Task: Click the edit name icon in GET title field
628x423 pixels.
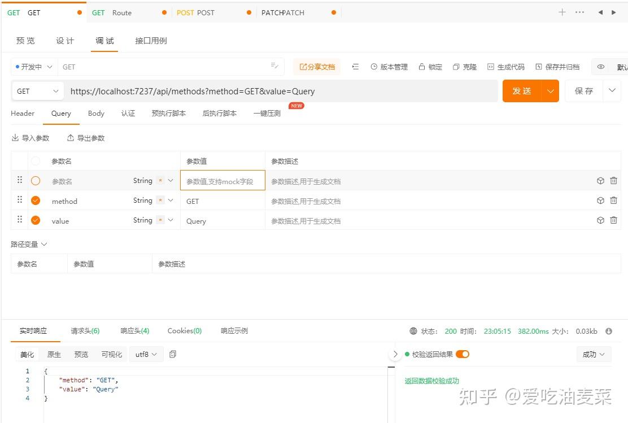Action: [274, 66]
